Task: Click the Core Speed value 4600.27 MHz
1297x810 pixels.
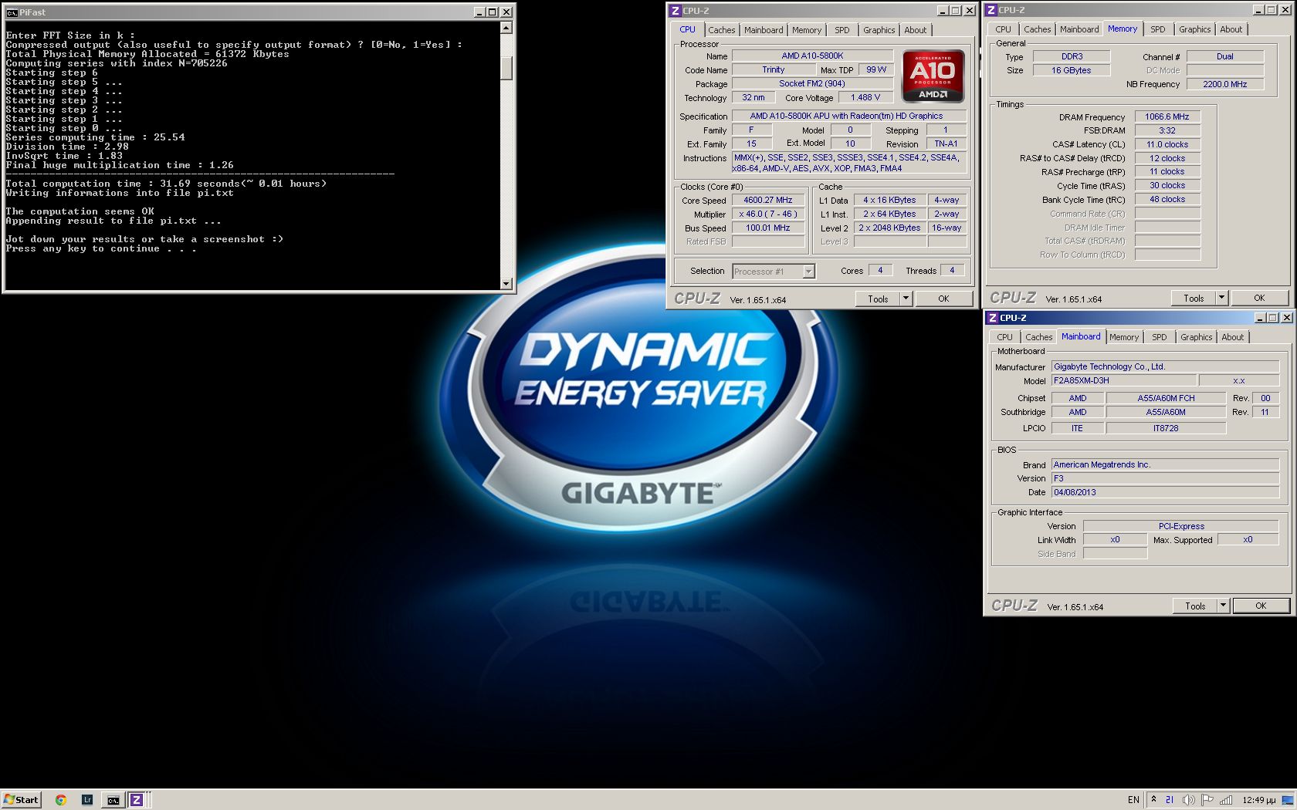Action: (x=768, y=200)
